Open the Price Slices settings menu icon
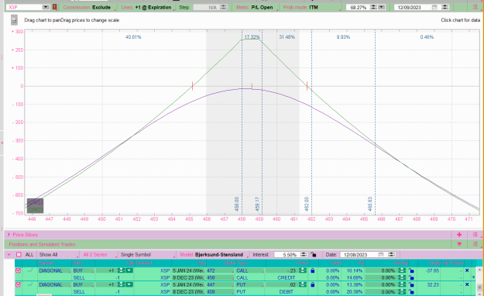 click(475, 235)
